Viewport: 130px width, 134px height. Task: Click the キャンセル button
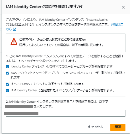click(x=96, y=127)
